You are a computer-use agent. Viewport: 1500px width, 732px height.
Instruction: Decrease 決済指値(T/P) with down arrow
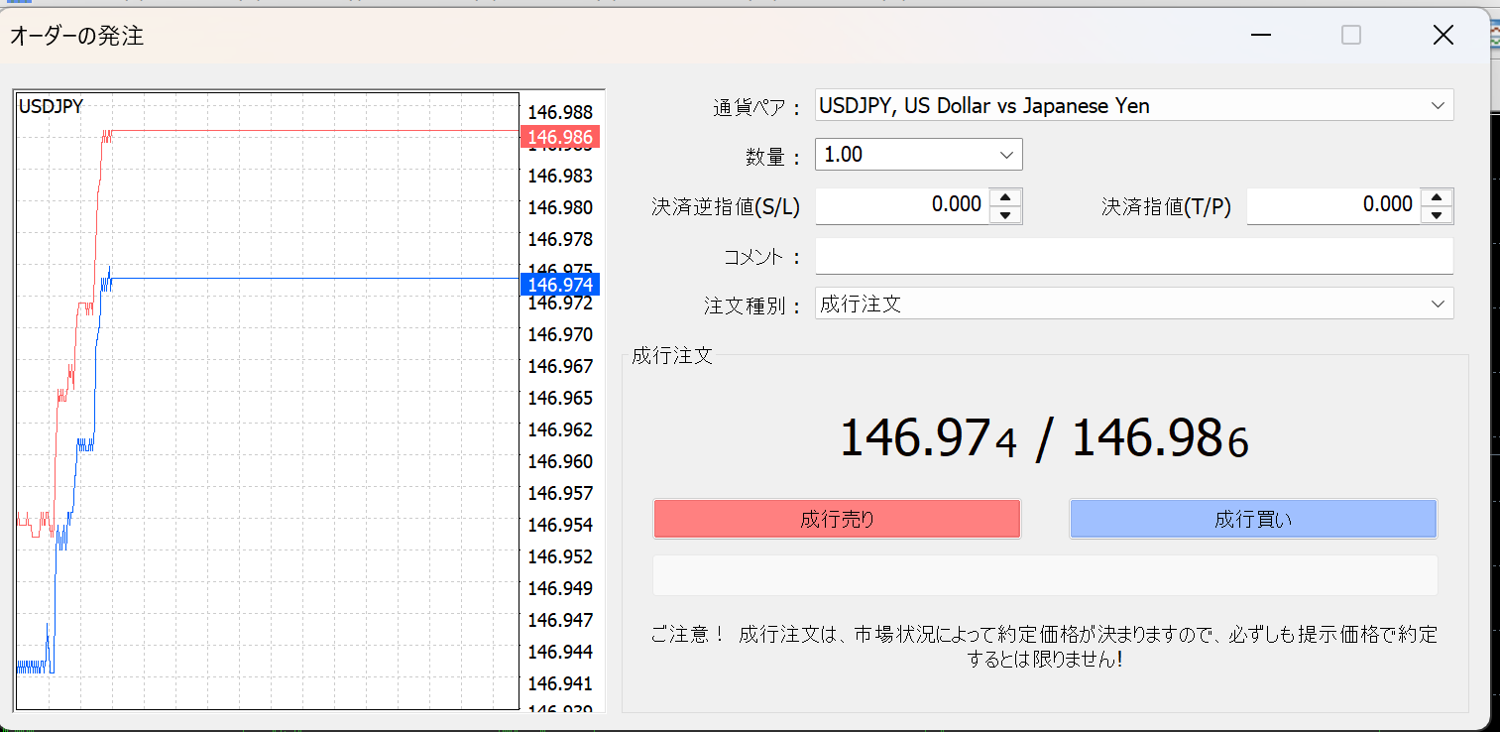pyautogui.click(x=1437, y=214)
